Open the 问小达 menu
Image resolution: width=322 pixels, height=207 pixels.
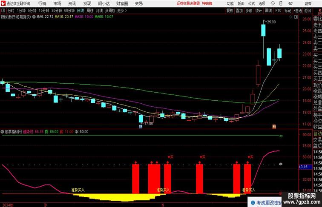(104, 3)
